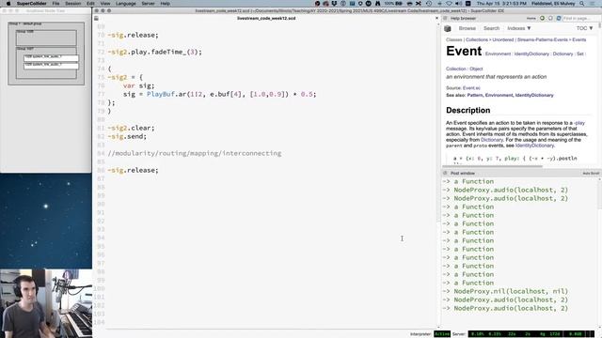Click the green help browser navigation button
This screenshot has height=338, width=602.
point(542,19)
